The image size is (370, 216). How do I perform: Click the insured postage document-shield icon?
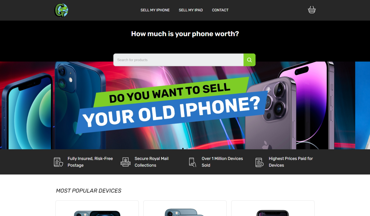(x=58, y=162)
